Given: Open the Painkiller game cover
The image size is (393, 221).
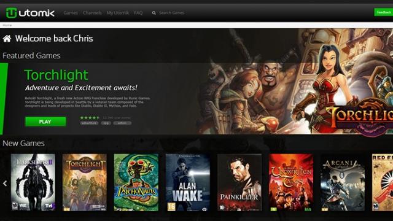Looking at the screenshot, I should 239,182.
